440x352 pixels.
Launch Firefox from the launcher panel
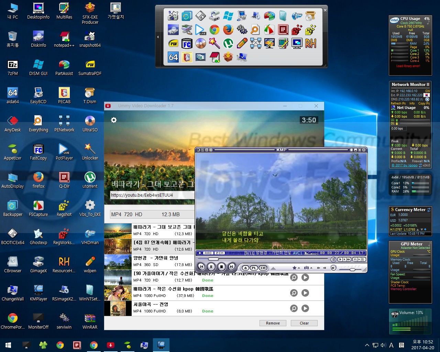click(x=228, y=30)
